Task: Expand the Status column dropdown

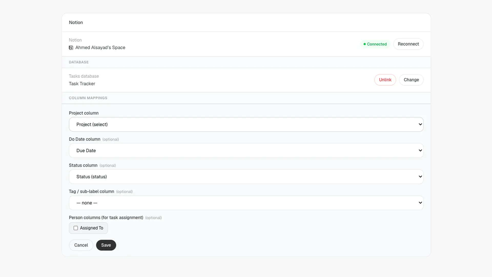Action: (246, 177)
